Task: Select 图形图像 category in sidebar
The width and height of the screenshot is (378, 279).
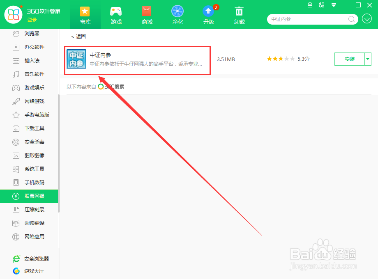Action: coord(29,156)
